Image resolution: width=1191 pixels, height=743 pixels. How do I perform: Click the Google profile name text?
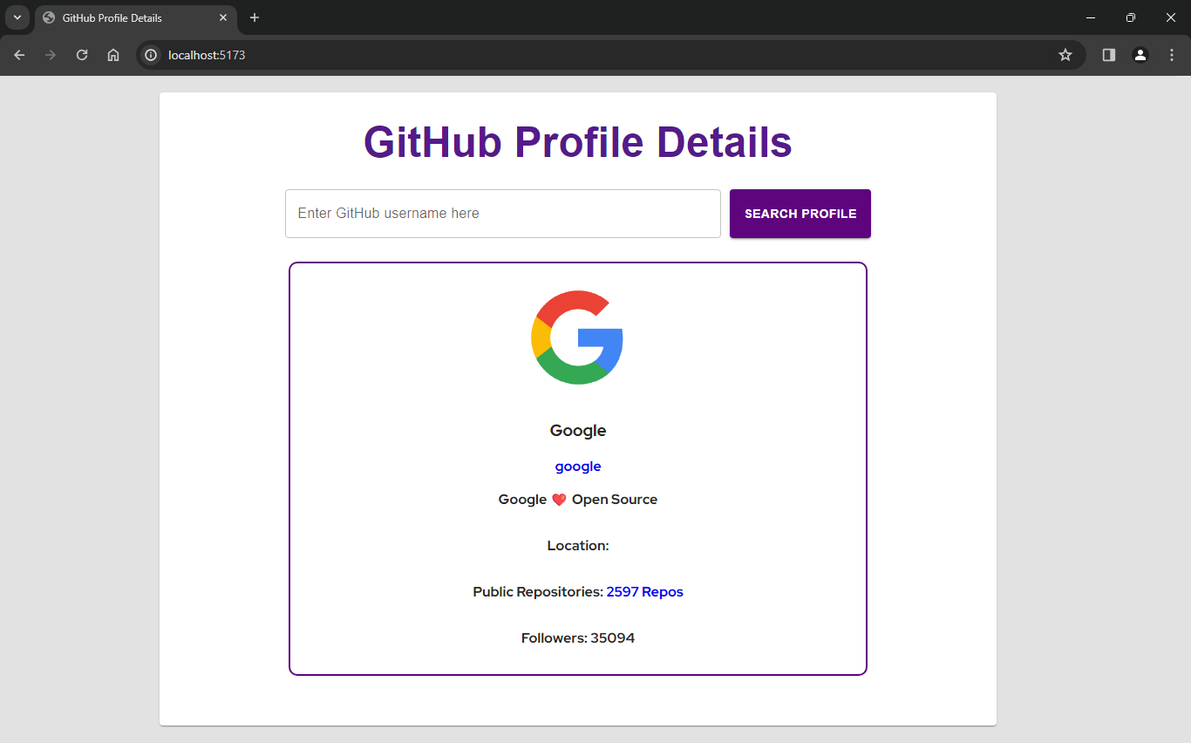click(578, 431)
